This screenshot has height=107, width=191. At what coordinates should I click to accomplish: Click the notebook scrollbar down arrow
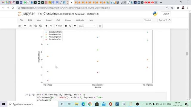point(187,100)
